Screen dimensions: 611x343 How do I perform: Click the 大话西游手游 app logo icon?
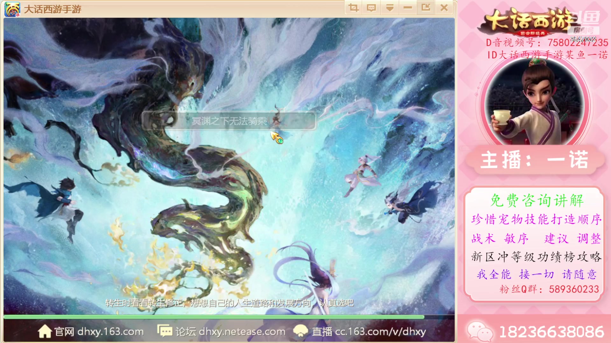tap(12, 9)
